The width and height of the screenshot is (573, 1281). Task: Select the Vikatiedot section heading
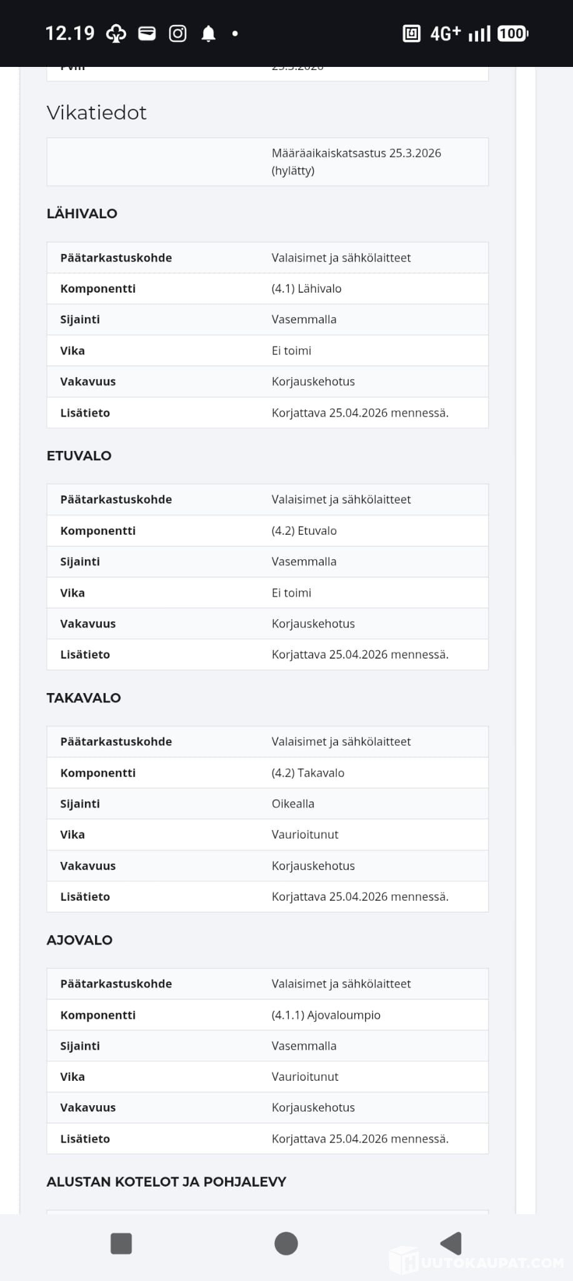(97, 113)
